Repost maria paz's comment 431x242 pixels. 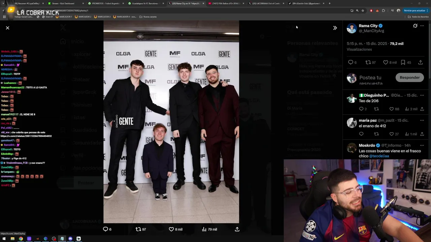[x=376, y=134]
